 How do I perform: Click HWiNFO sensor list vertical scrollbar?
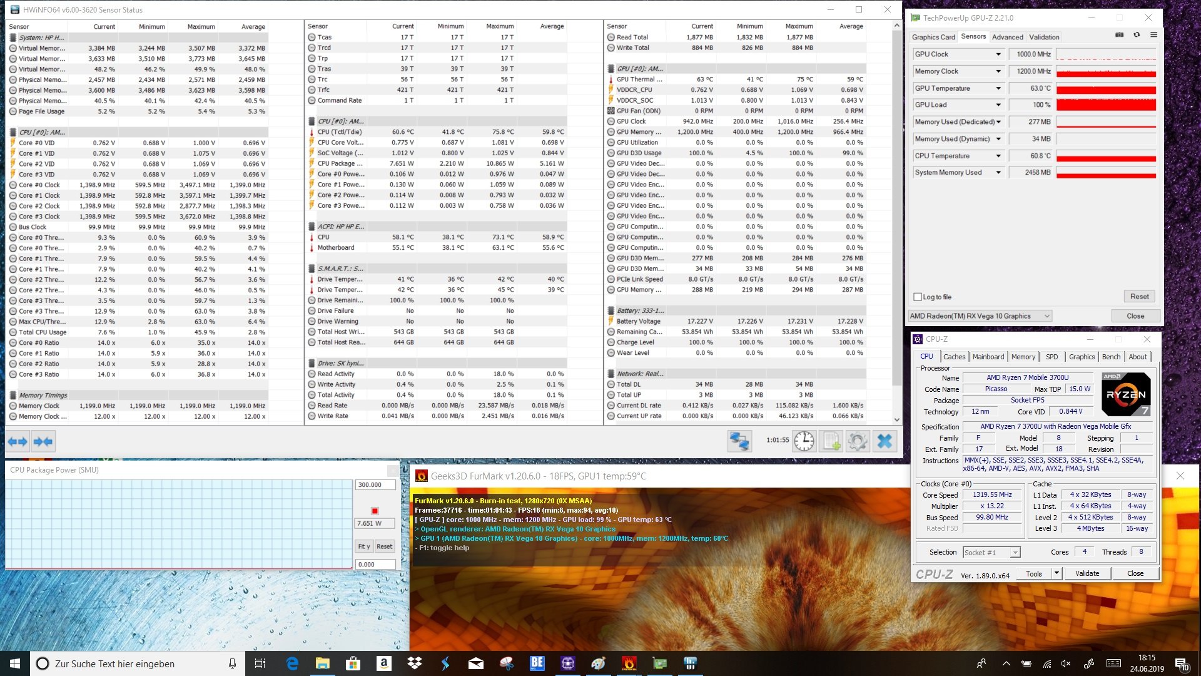897,207
